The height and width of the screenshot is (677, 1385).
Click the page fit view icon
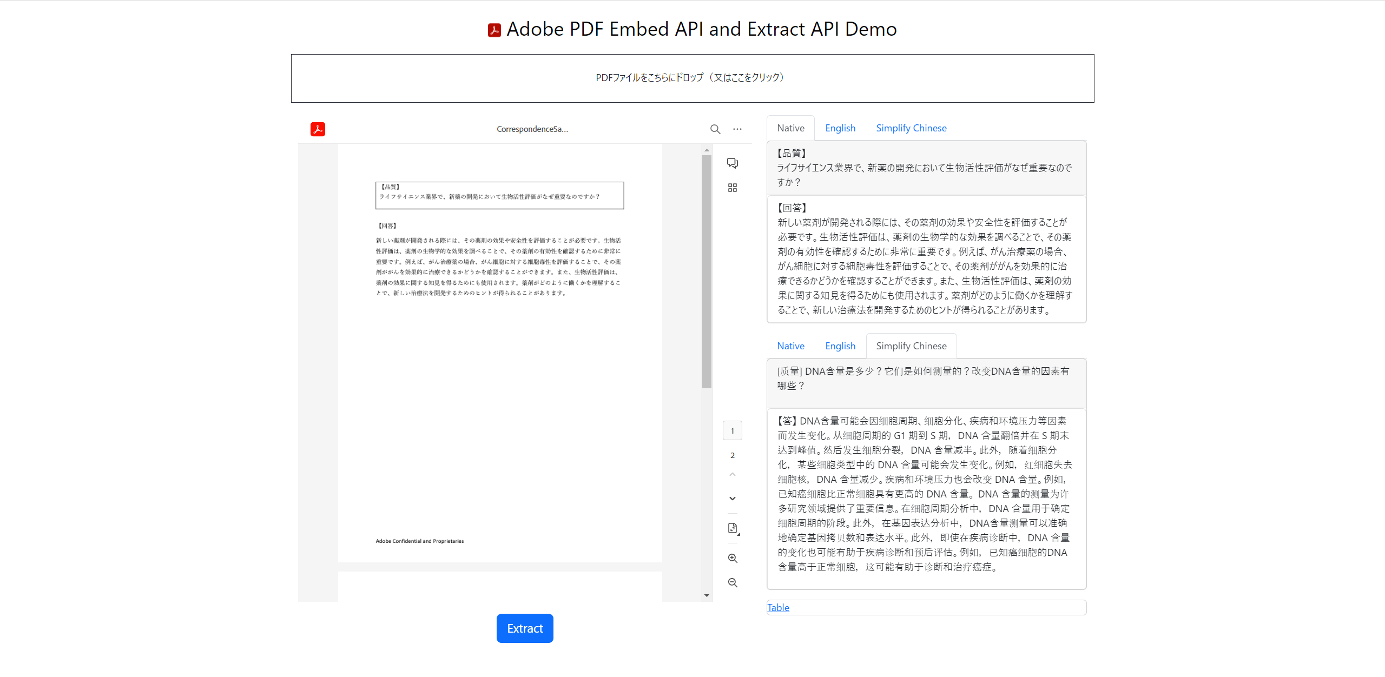(x=733, y=528)
